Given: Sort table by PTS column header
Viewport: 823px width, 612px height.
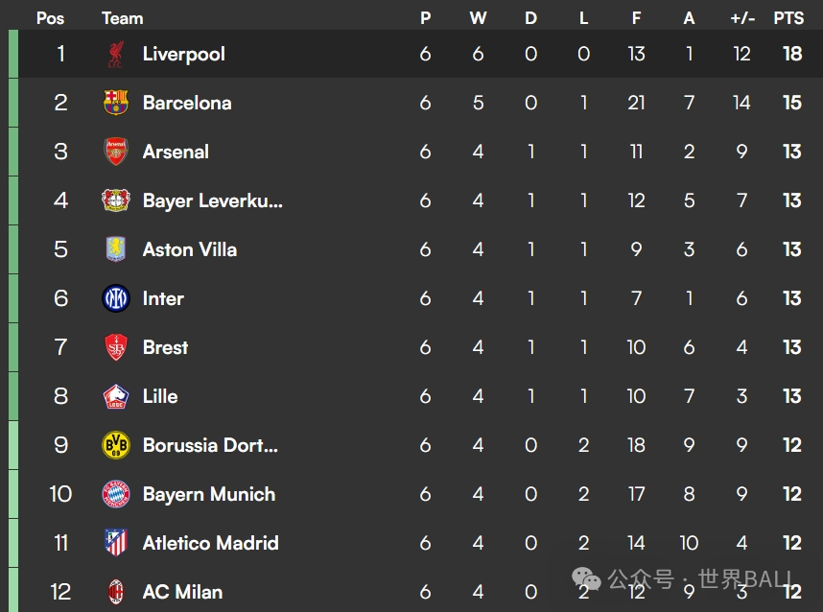Looking at the screenshot, I should (788, 18).
